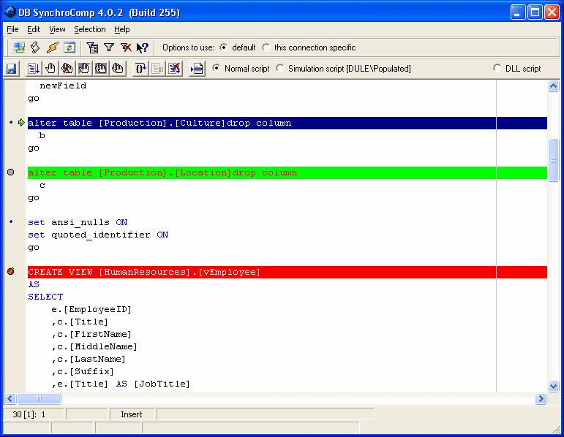Click the 'set ansi_nulls ON' line
Image resolution: width=564 pixels, height=437 pixels.
click(x=78, y=222)
